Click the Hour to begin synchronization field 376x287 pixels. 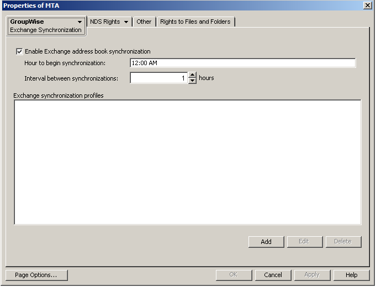243,63
